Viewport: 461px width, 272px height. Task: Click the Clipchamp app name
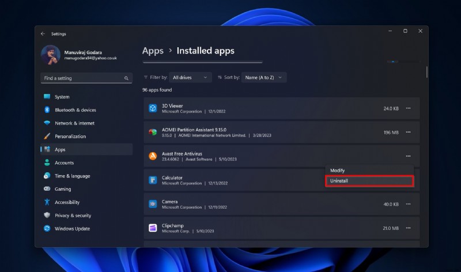click(x=172, y=226)
